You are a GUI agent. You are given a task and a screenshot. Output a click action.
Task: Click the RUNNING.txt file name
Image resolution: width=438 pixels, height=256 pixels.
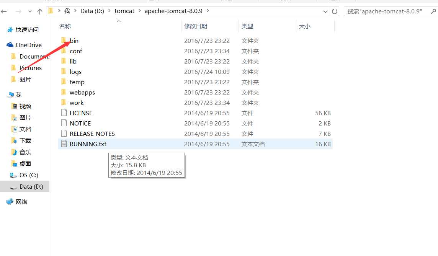pos(88,144)
